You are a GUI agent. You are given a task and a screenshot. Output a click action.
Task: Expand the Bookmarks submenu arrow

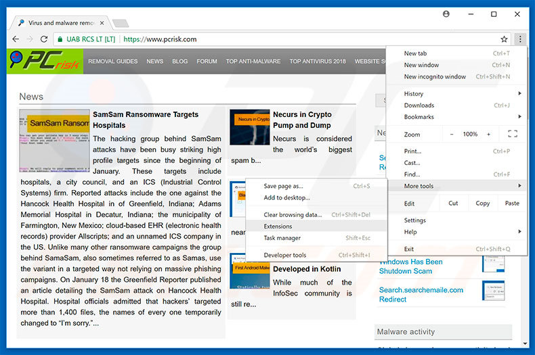(519, 116)
